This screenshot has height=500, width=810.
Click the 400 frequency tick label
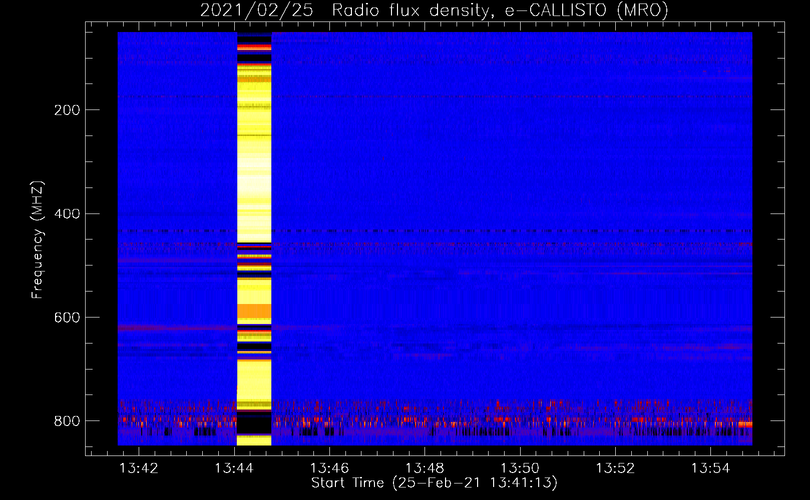(67, 214)
